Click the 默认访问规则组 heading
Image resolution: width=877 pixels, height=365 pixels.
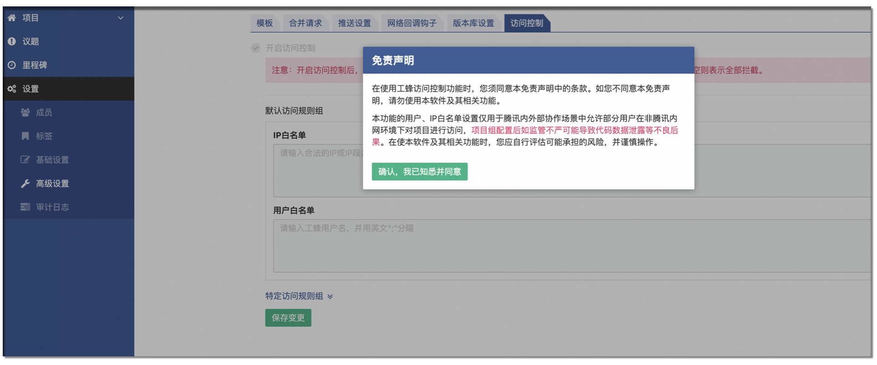(294, 111)
